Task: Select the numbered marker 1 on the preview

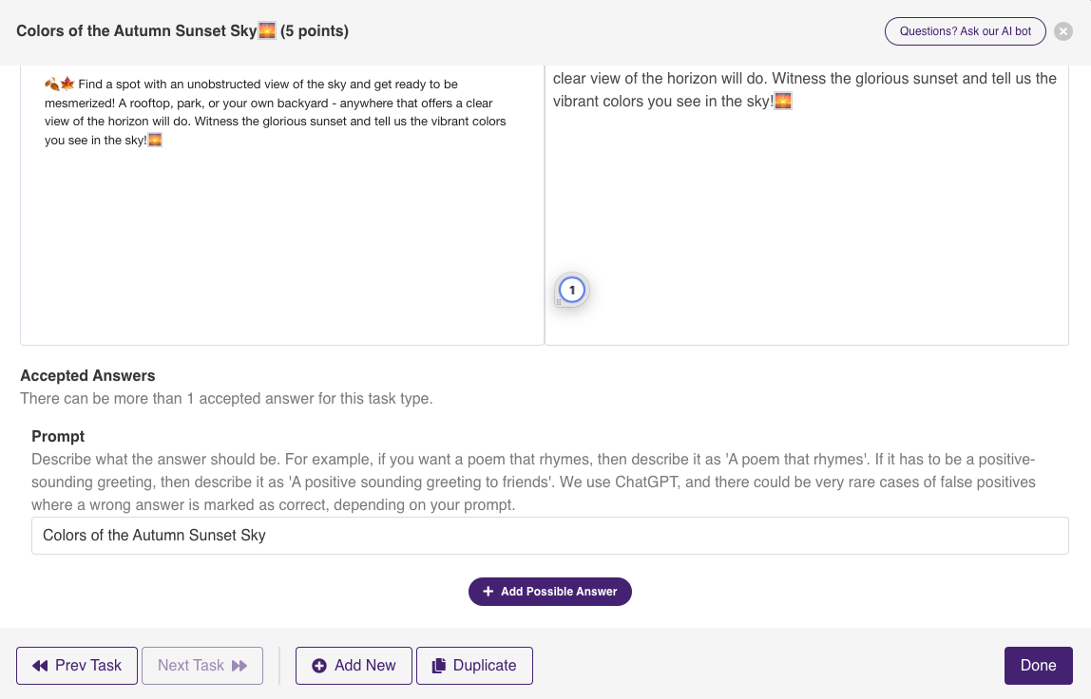Action: click(572, 290)
